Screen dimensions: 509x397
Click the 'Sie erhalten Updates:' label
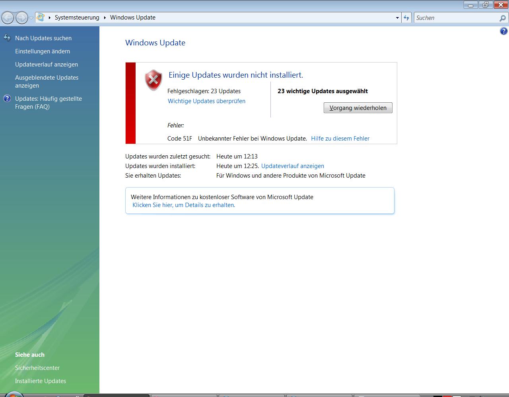pyautogui.click(x=153, y=176)
